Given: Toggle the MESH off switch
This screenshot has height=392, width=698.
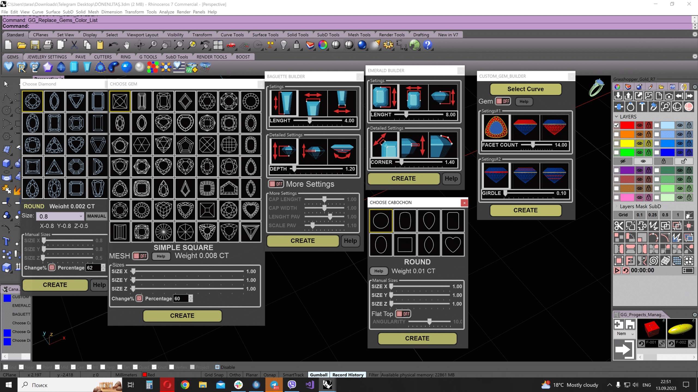Looking at the screenshot, I should click(140, 256).
